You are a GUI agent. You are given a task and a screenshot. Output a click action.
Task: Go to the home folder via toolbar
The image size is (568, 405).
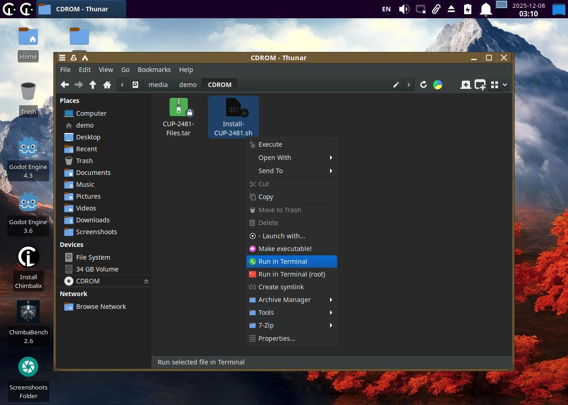click(x=107, y=85)
